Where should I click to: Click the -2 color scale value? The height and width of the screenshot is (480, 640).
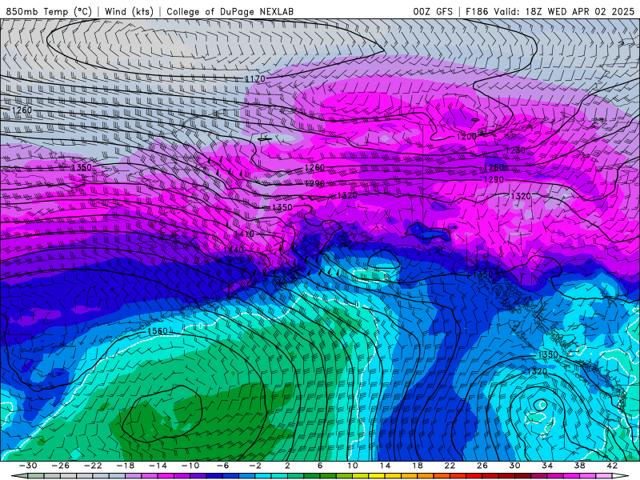tap(255, 466)
